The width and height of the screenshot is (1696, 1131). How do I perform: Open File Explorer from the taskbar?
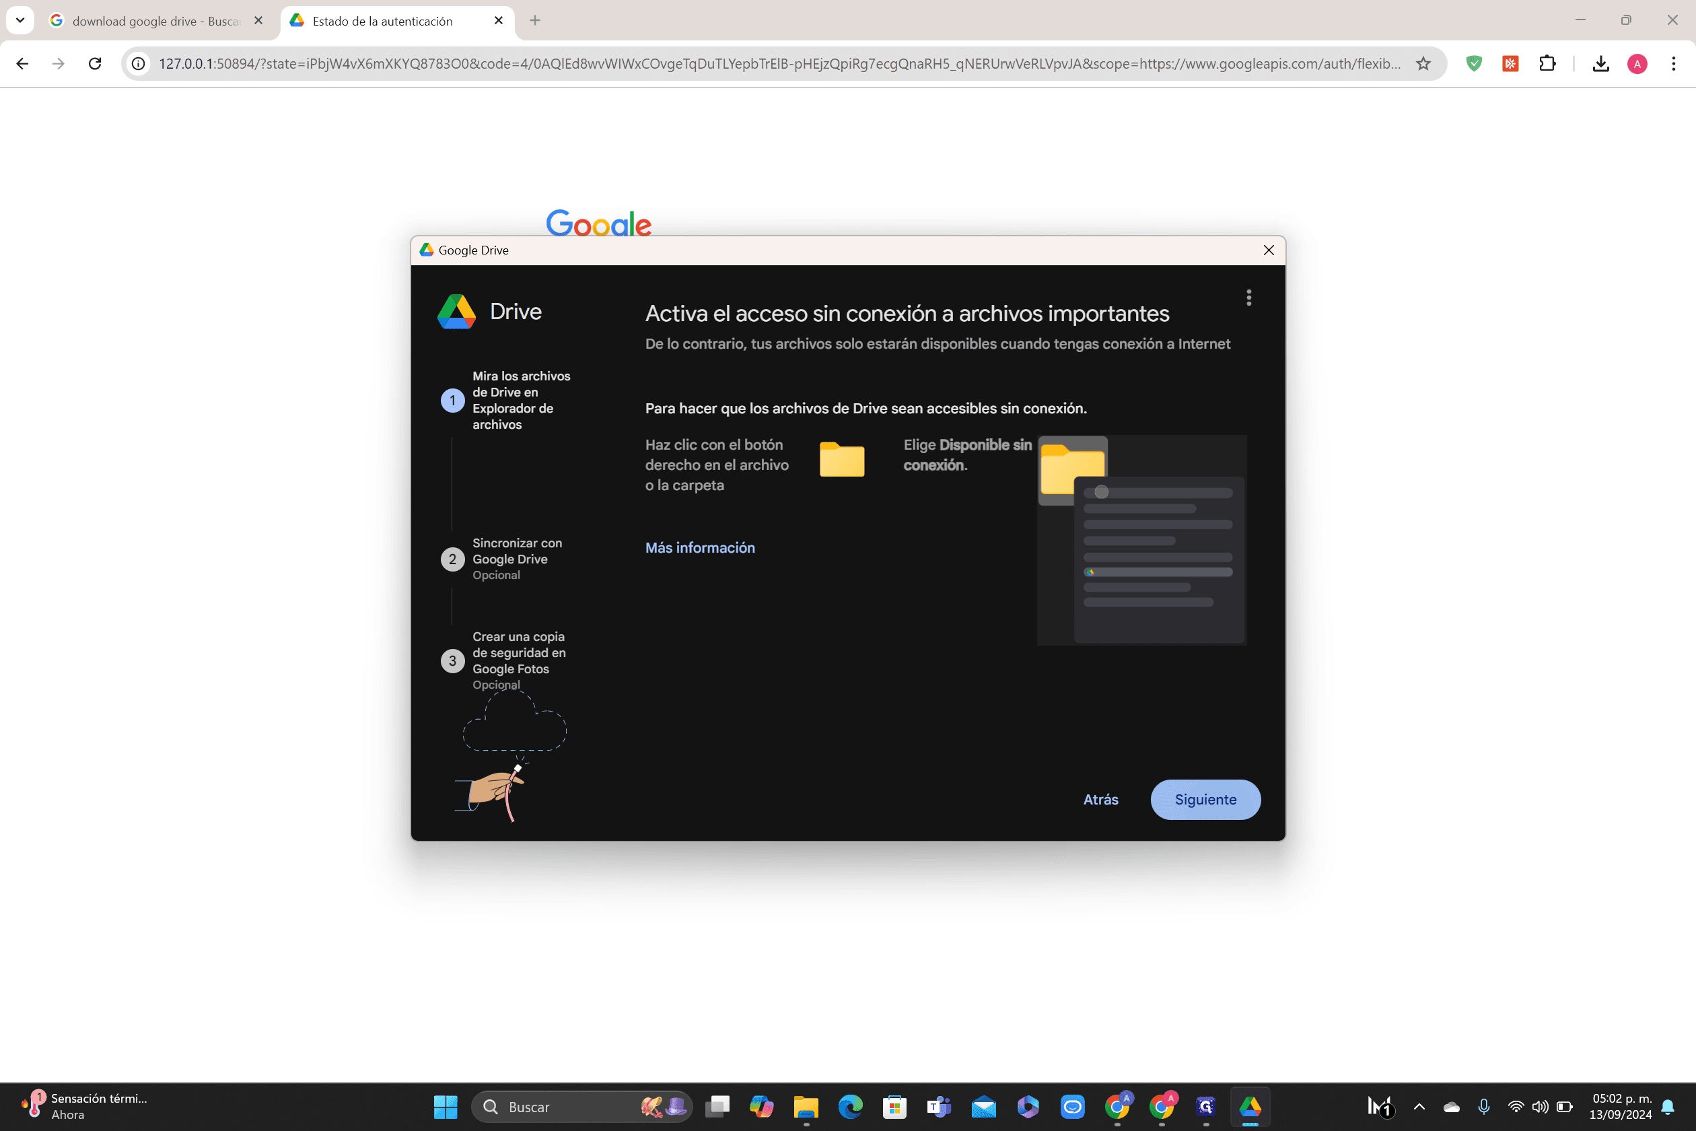(x=806, y=1107)
